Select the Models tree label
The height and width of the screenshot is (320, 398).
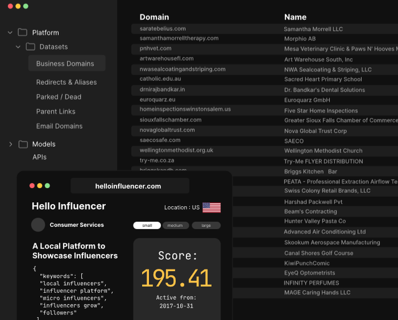coord(44,144)
